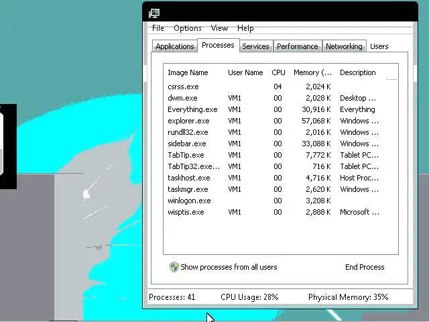Open the View menu
The width and height of the screenshot is (429, 322).
[219, 28]
